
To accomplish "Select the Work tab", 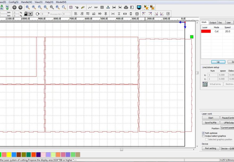I will 204,22.
